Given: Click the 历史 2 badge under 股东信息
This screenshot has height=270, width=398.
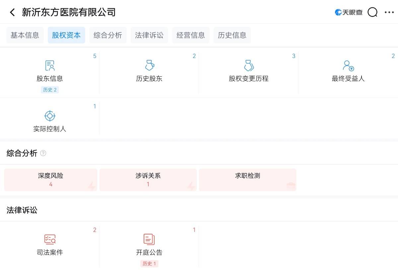Looking at the screenshot, I should (x=50, y=90).
